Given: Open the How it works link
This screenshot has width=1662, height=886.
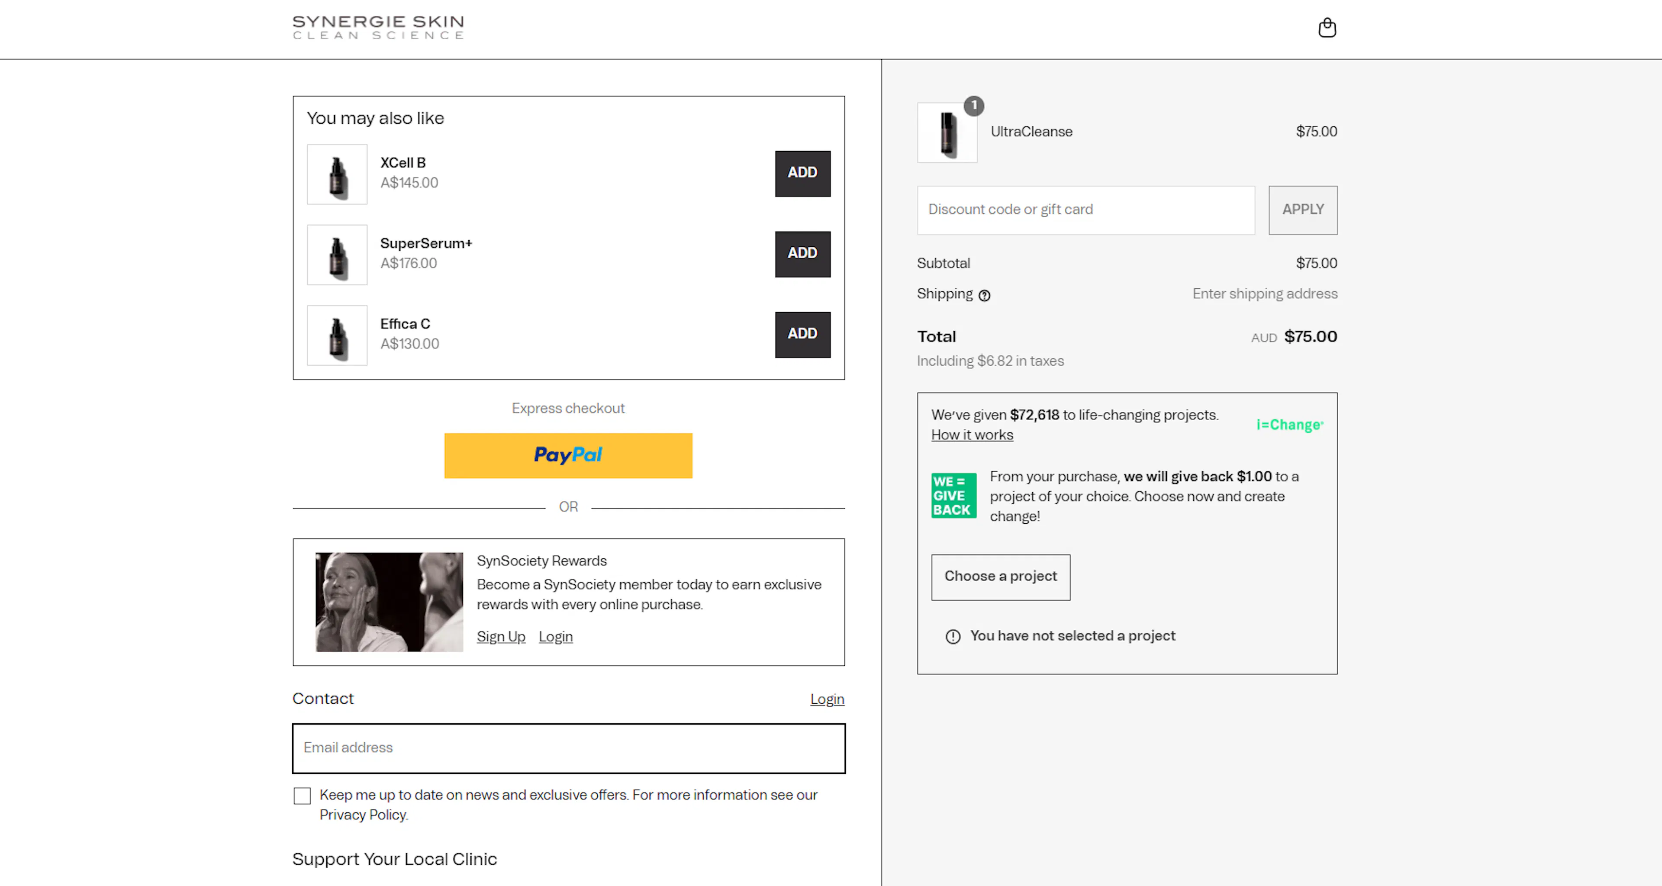Looking at the screenshot, I should pos(972,435).
